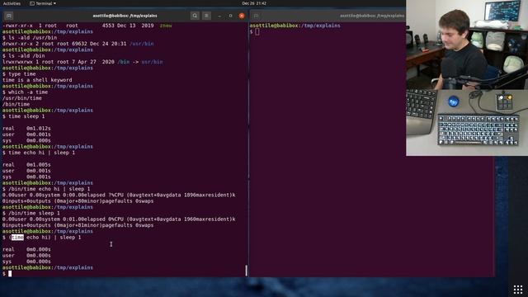Click the prompt cursor in right terminal
Screen dimensions: 528x297
(x=257, y=31)
